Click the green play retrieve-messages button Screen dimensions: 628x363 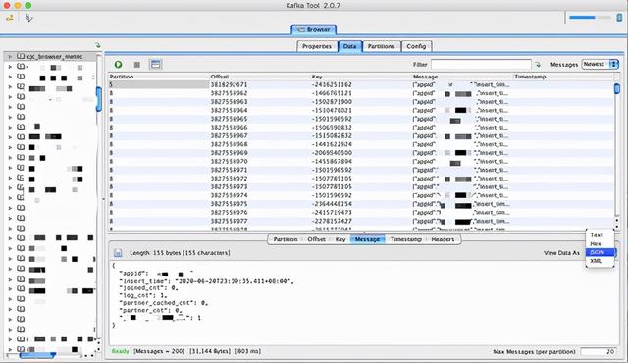pos(118,64)
